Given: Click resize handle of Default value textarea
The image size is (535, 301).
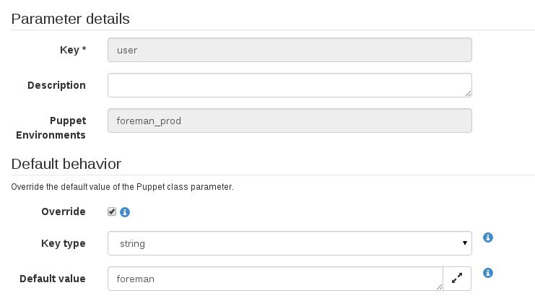Looking at the screenshot, I should tap(439, 287).
